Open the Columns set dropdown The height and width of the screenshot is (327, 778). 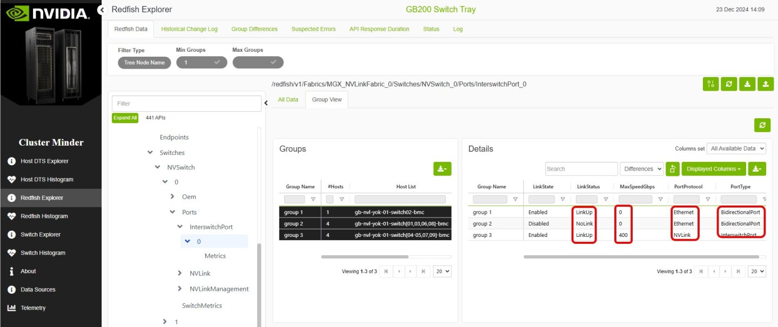click(x=736, y=148)
